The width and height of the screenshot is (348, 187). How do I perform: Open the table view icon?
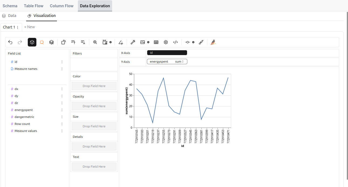156,42
